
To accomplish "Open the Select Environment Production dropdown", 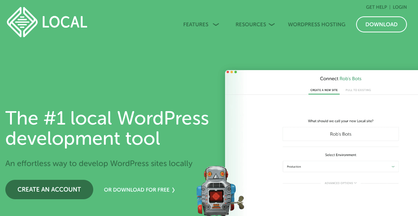I will click(x=340, y=166).
